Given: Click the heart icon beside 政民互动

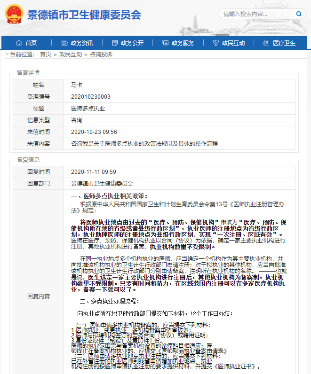Looking at the screenshot, I should pyautogui.click(x=215, y=43).
